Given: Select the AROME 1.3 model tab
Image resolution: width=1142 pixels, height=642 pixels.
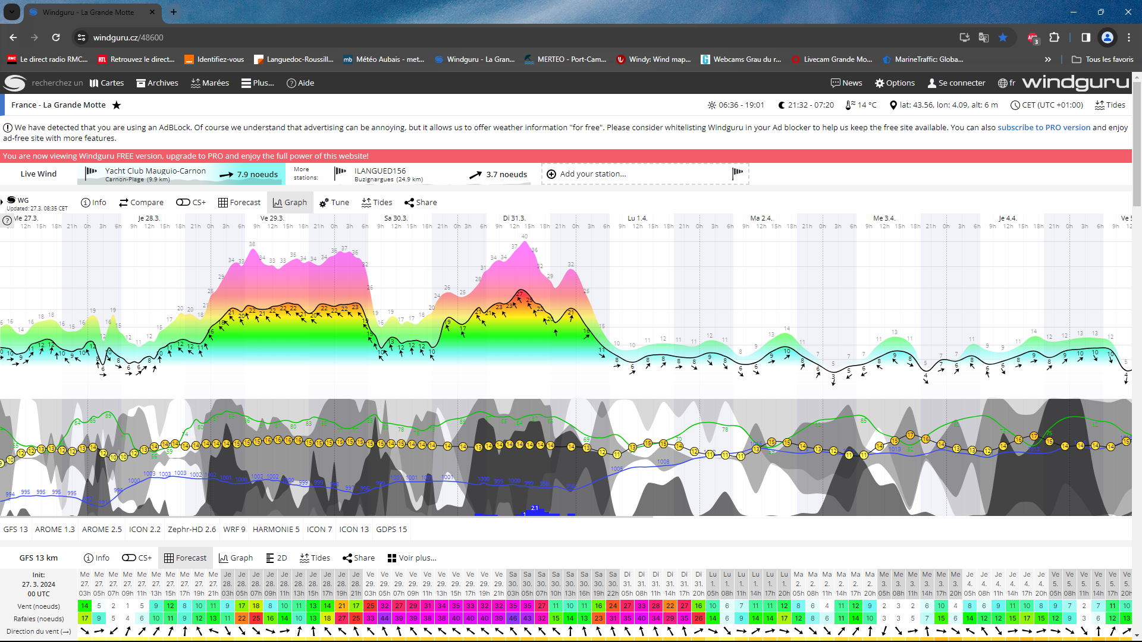Looking at the screenshot, I should (x=54, y=530).
